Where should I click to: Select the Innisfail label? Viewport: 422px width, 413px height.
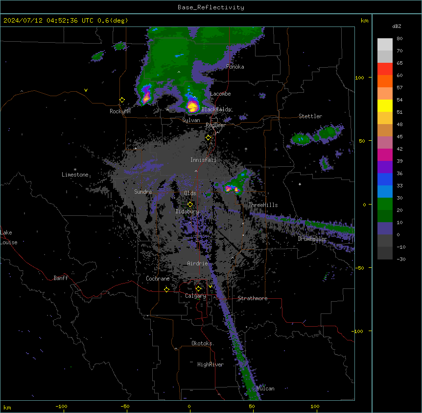[203, 160]
